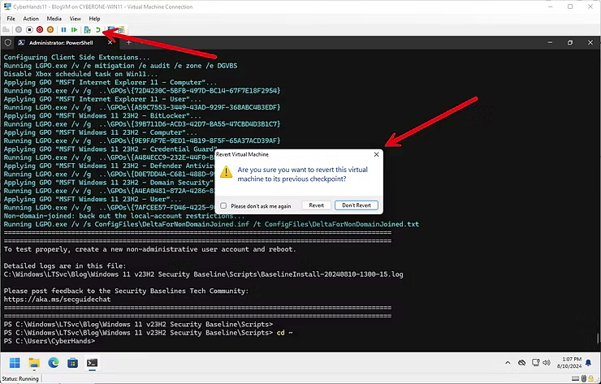
Task: Click the Ctrl+Alt+Delete toolbar icon
Action: pyautogui.click(x=6, y=29)
